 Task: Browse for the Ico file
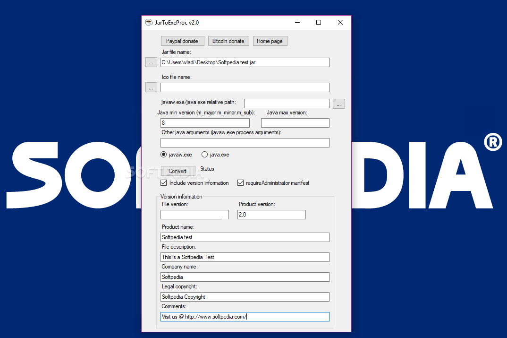(x=151, y=87)
